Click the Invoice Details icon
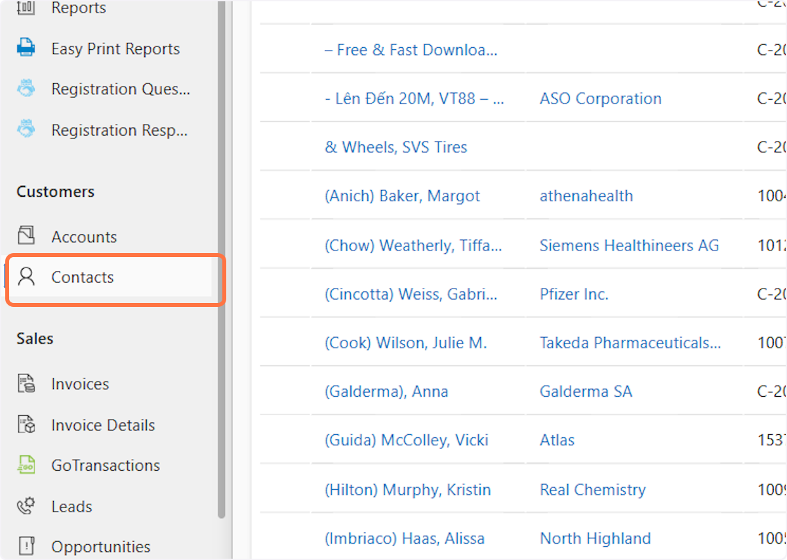 coord(26,424)
